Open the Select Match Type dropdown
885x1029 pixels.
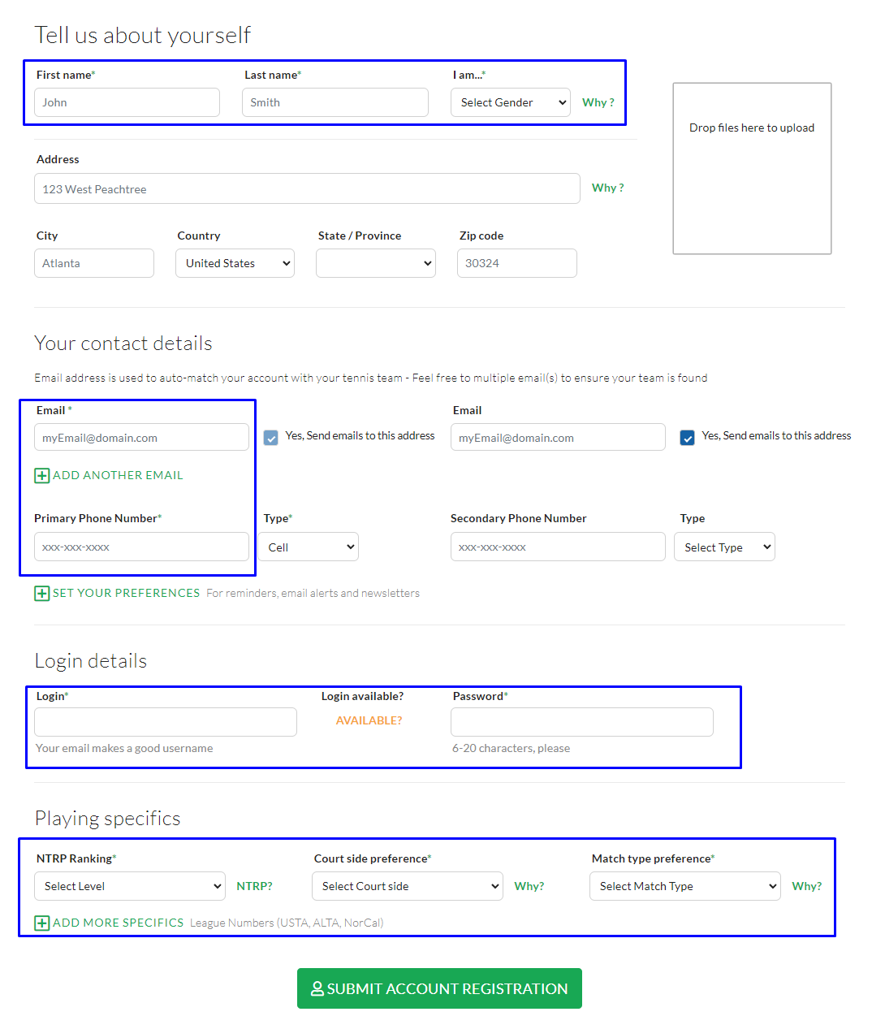pyautogui.click(x=685, y=886)
